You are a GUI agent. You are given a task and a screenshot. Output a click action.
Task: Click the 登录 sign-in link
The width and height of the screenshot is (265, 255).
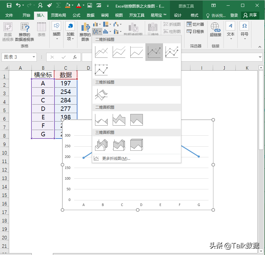pyautogui.click(x=234, y=15)
